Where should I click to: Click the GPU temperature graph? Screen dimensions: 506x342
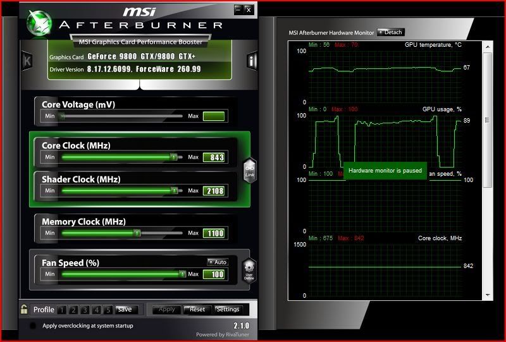coord(385,76)
